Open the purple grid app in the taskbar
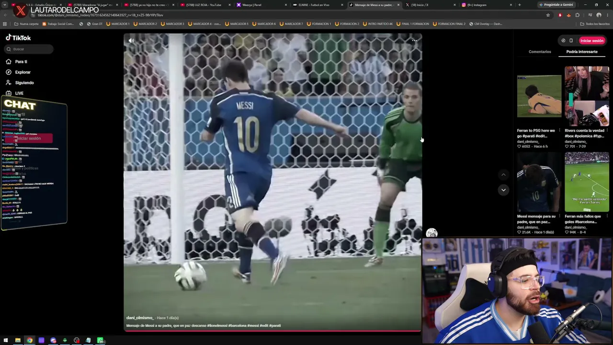Screen dimensions: 613x345 tap(42, 341)
